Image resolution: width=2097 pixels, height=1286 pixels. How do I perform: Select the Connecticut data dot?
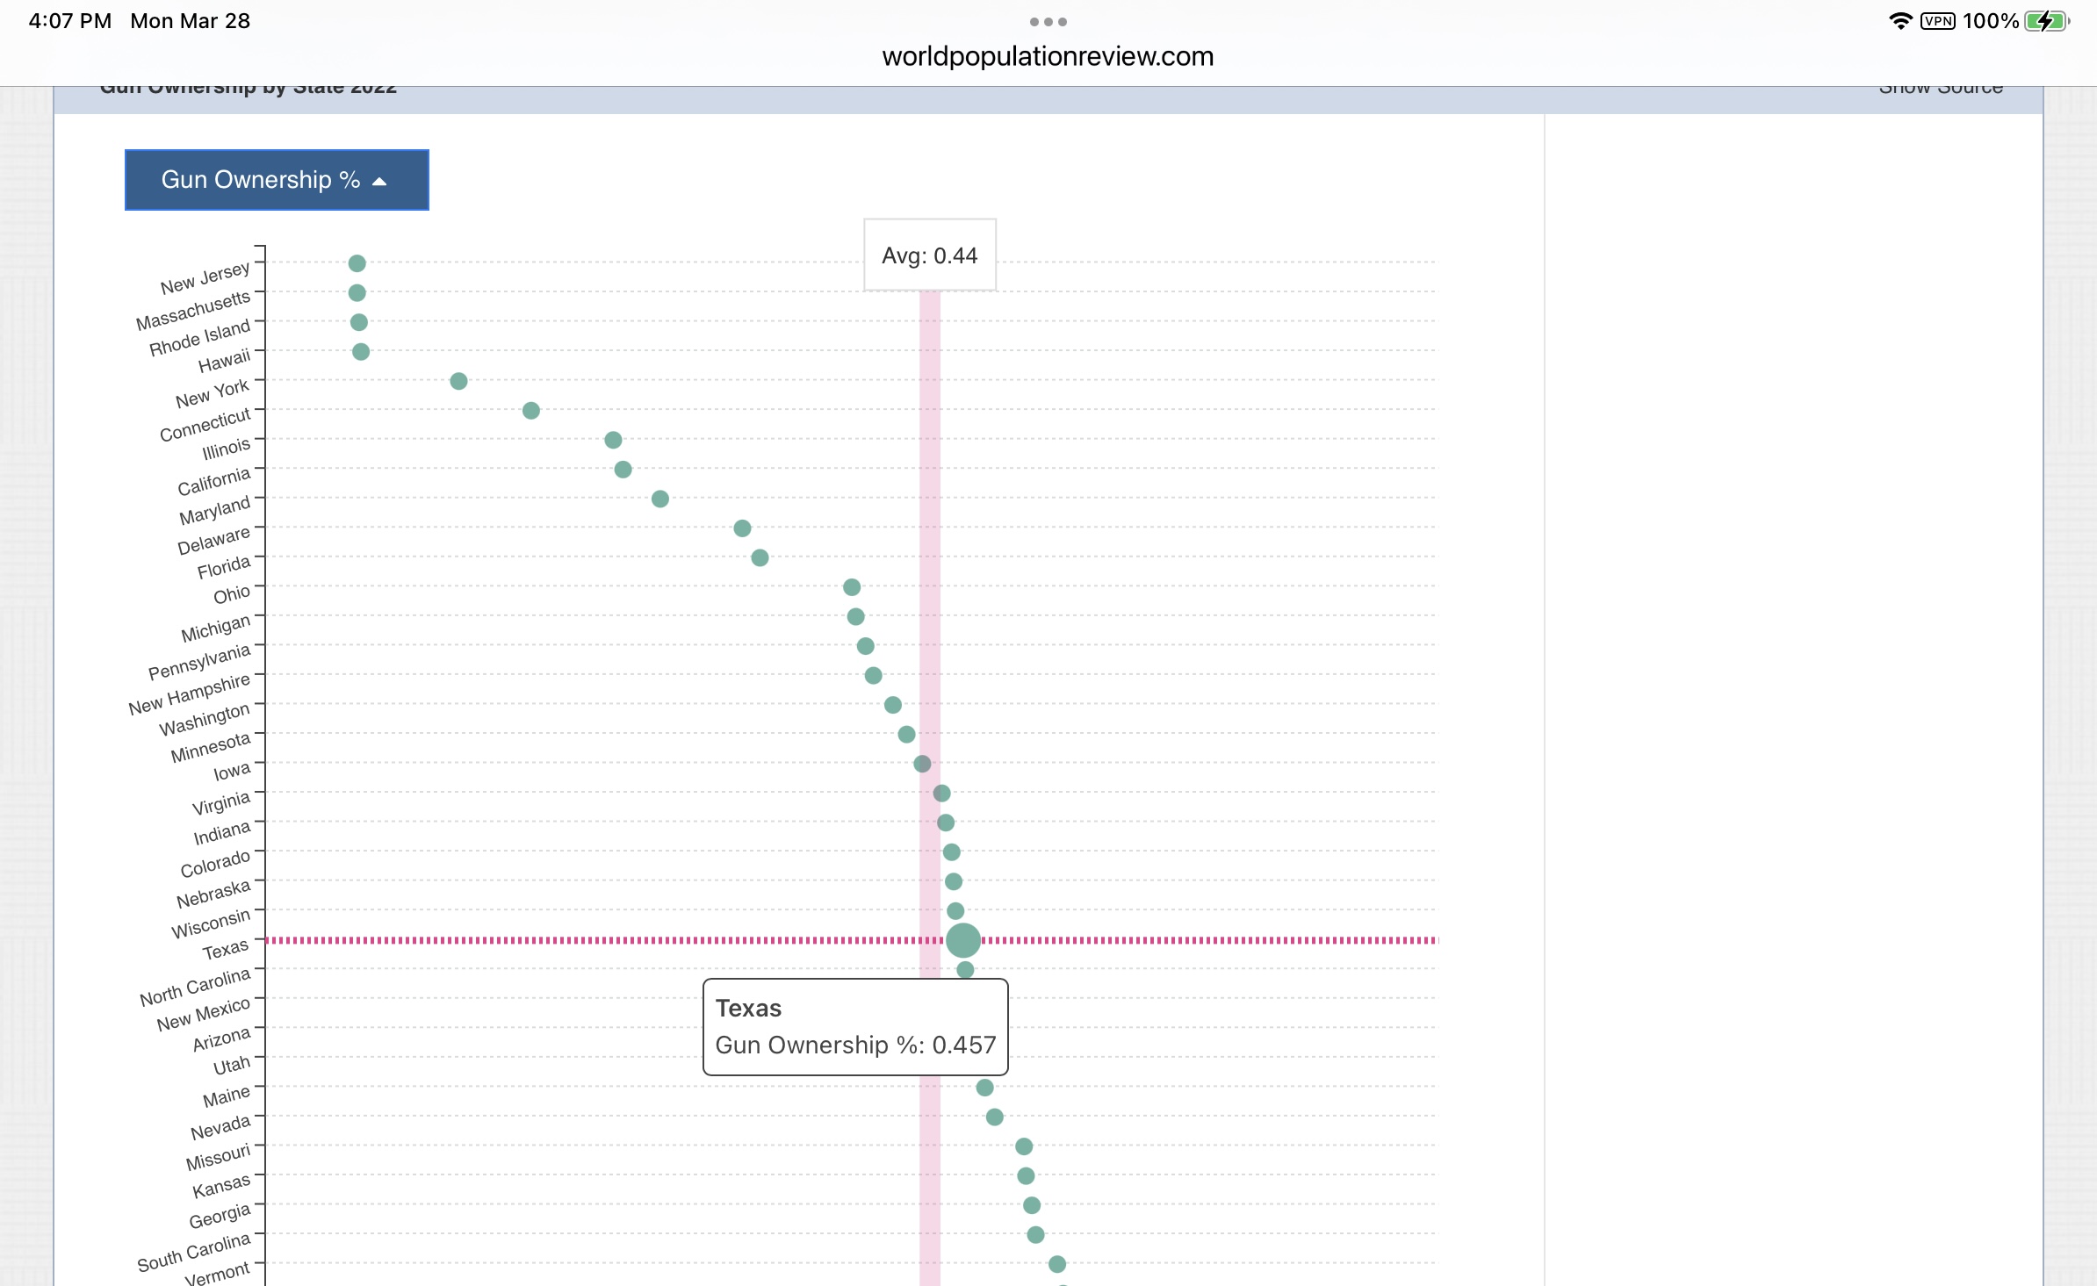[x=531, y=411]
